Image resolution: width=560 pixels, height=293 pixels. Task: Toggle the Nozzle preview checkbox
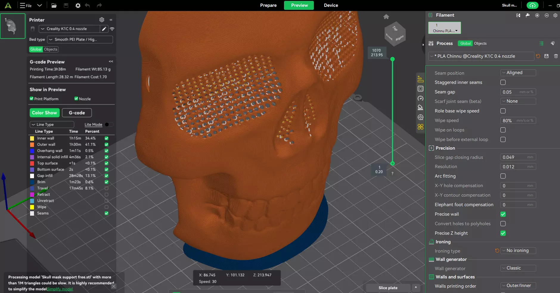pyautogui.click(x=76, y=98)
